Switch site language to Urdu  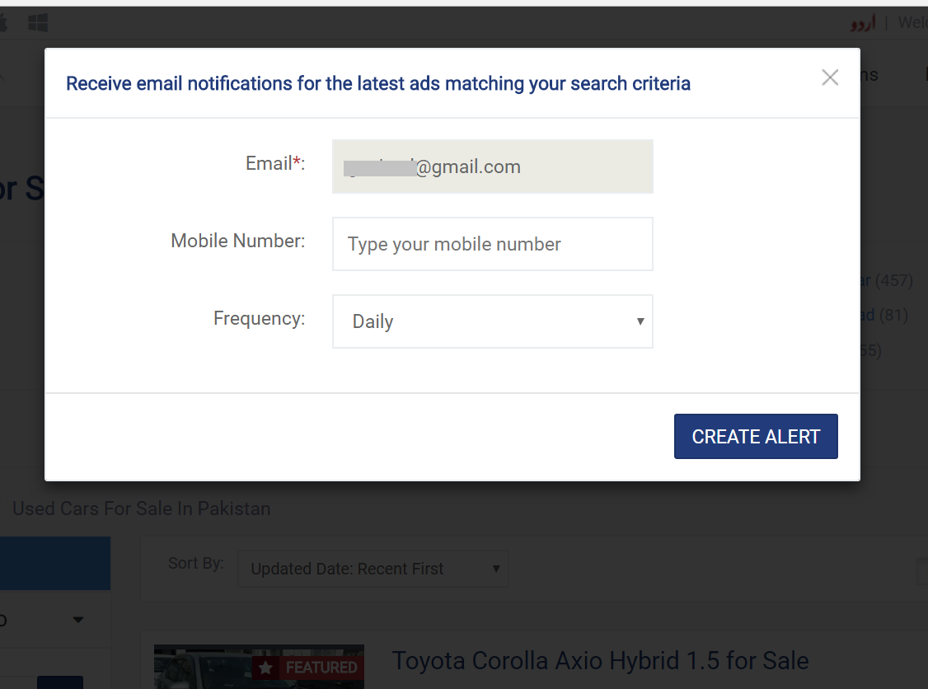[x=863, y=23]
